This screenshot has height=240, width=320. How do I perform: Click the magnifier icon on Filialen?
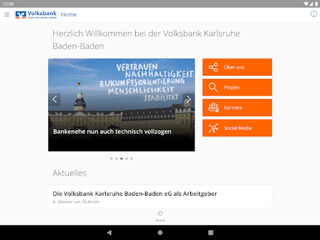(213, 87)
